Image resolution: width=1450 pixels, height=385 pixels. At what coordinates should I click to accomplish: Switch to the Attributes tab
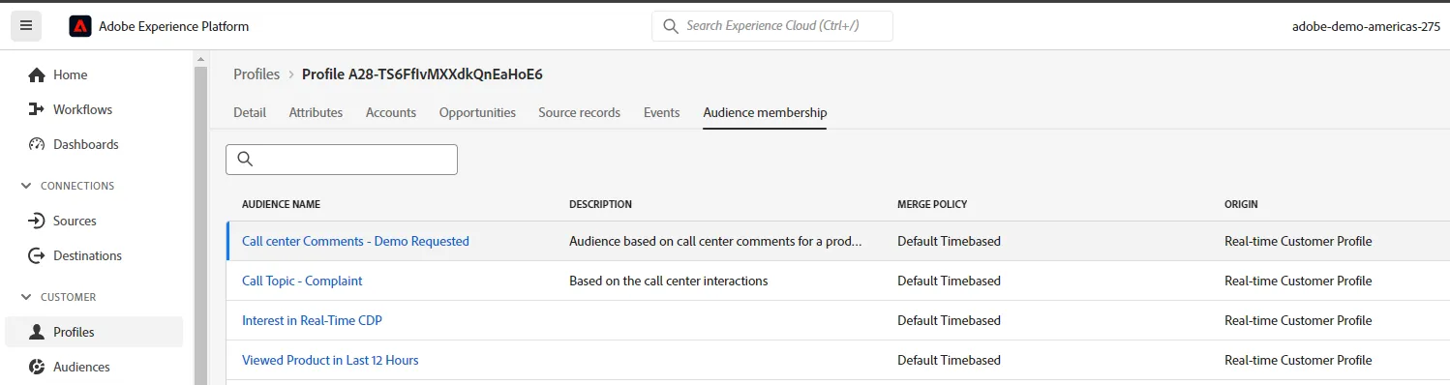[x=316, y=112]
